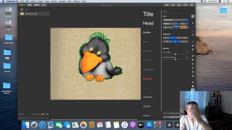Open App Store from the Dock

pos(149,125)
